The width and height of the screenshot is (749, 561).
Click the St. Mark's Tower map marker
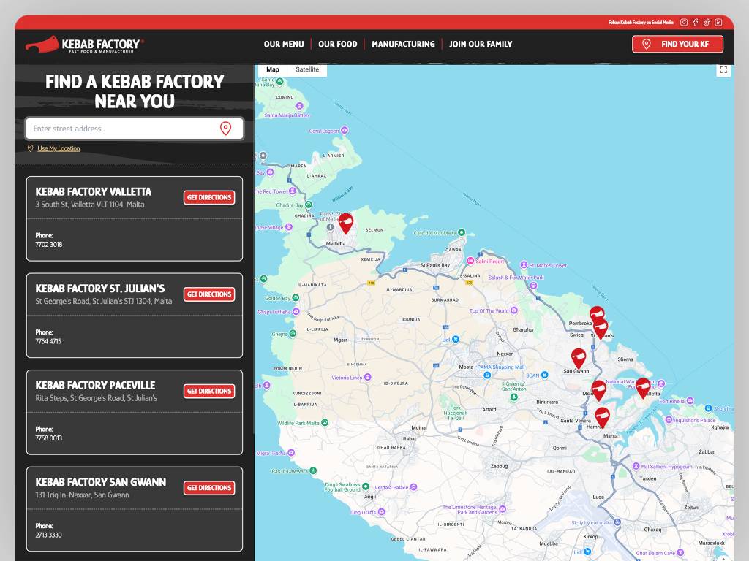(524, 264)
